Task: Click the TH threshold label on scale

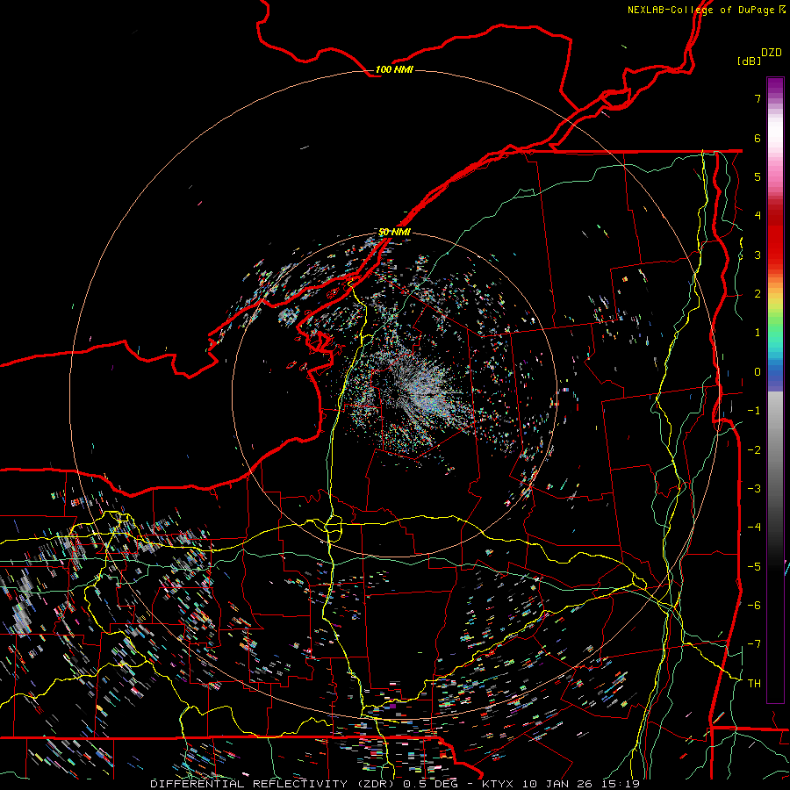Action: (754, 684)
